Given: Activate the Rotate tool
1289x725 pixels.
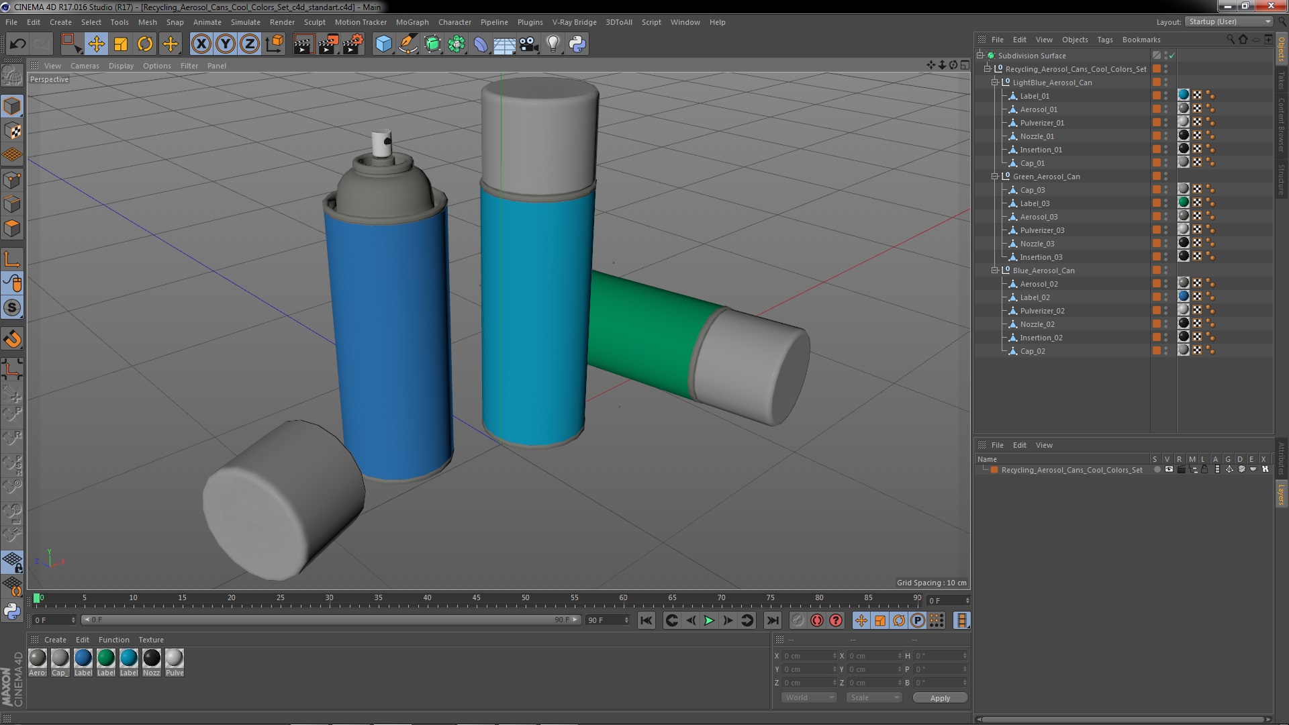Looking at the screenshot, I should 145,44.
